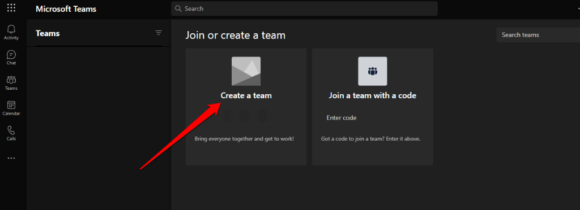Click the filter icon beside Teams header

159,33
